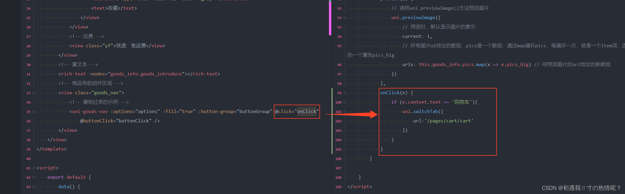Click the urls: this.goods_info.pics.map expression
The height and width of the screenshot is (194, 625).
point(467,65)
